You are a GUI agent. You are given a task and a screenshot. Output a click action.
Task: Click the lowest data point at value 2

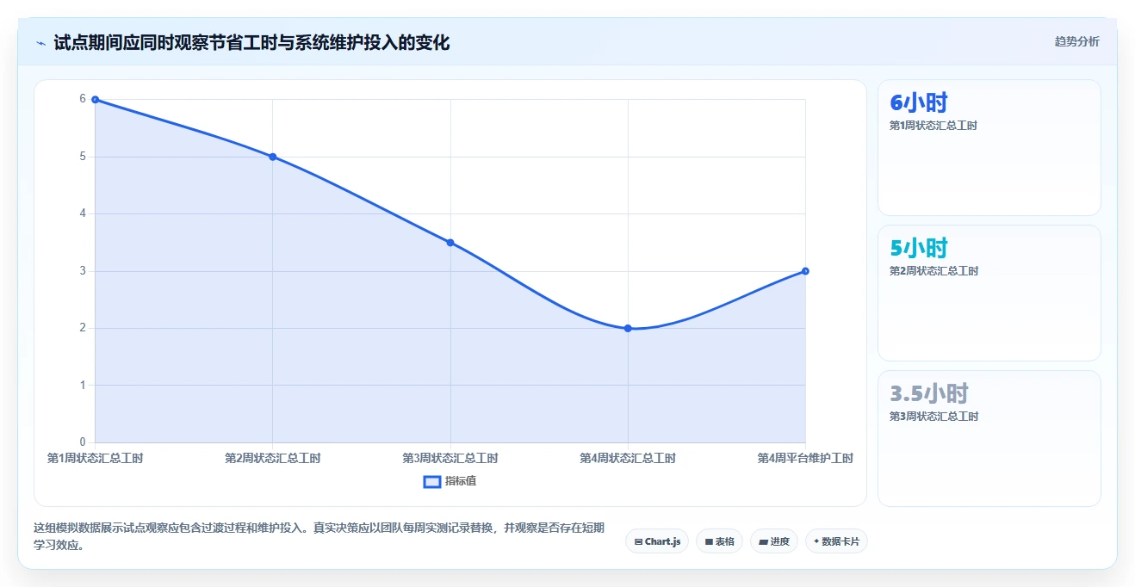(628, 328)
